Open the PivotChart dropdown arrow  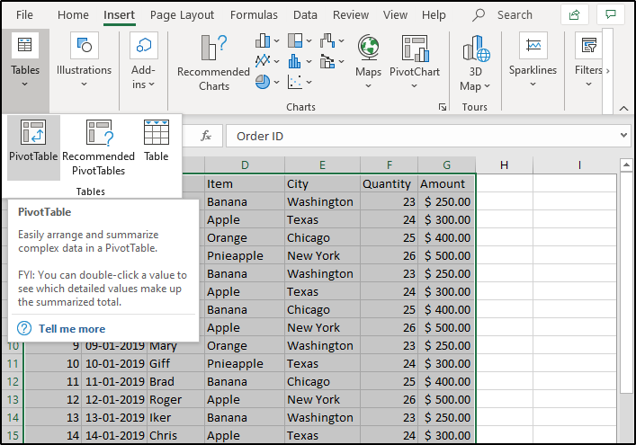[x=414, y=85]
